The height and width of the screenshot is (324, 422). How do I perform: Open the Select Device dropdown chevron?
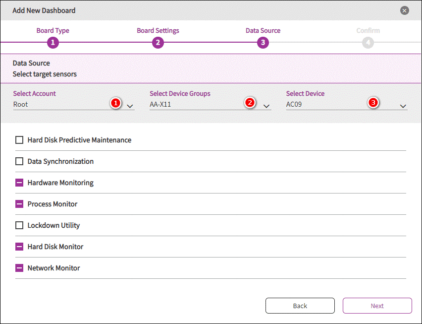(x=403, y=106)
